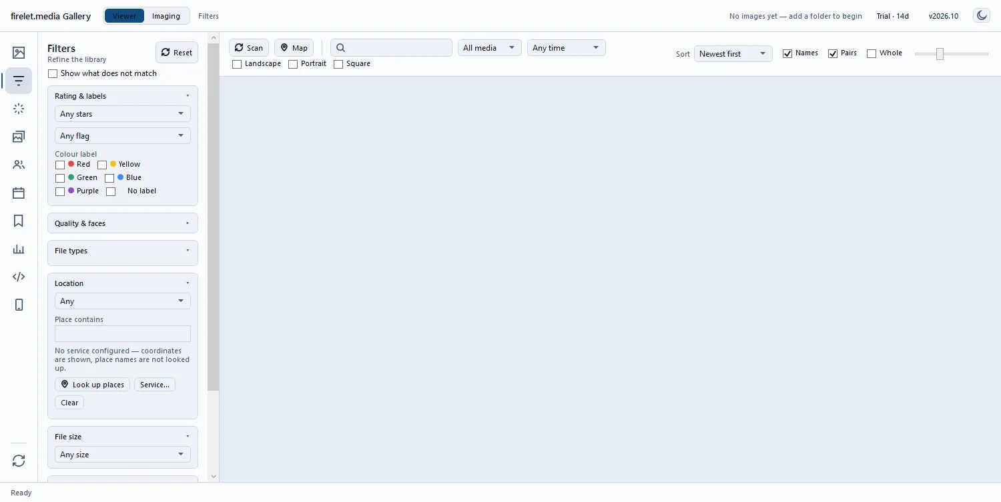Open the bookmark icon in the sidebar
Image resolution: width=1001 pixels, height=502 pixels.
pos(19,221)
